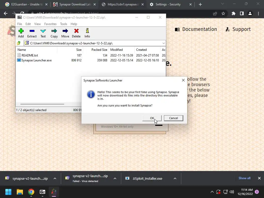Expand the 7-Zip path dropdown
Viewport: 264px width, 198px height.
click(163, 43)
